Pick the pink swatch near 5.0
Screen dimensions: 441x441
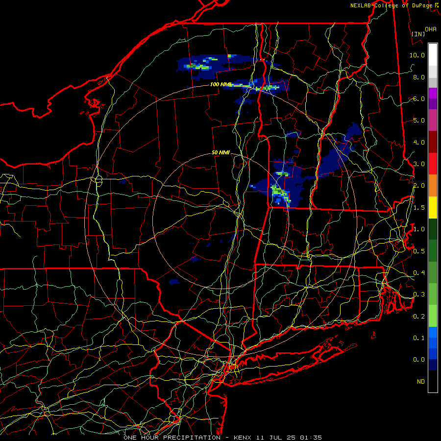[433, 121]
